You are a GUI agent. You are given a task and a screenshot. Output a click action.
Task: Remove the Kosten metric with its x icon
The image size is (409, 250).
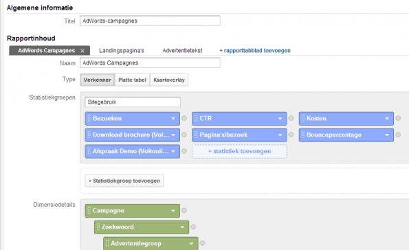398,118
